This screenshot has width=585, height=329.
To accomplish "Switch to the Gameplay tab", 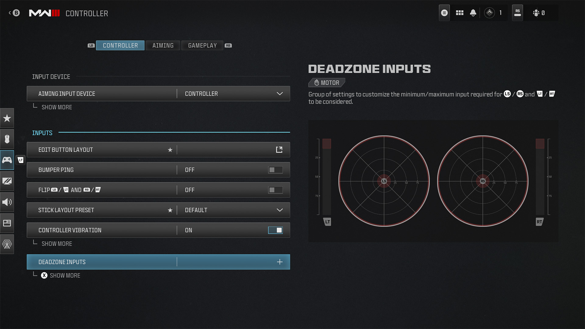I will [x=202, y=45].
